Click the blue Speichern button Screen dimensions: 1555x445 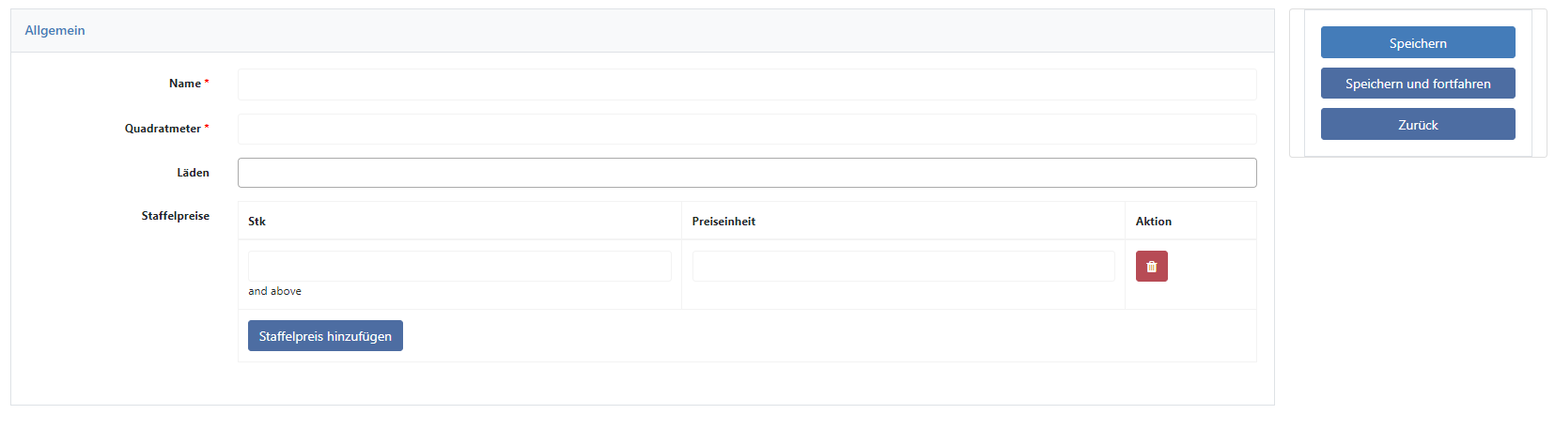click(x=1418, y=43)
